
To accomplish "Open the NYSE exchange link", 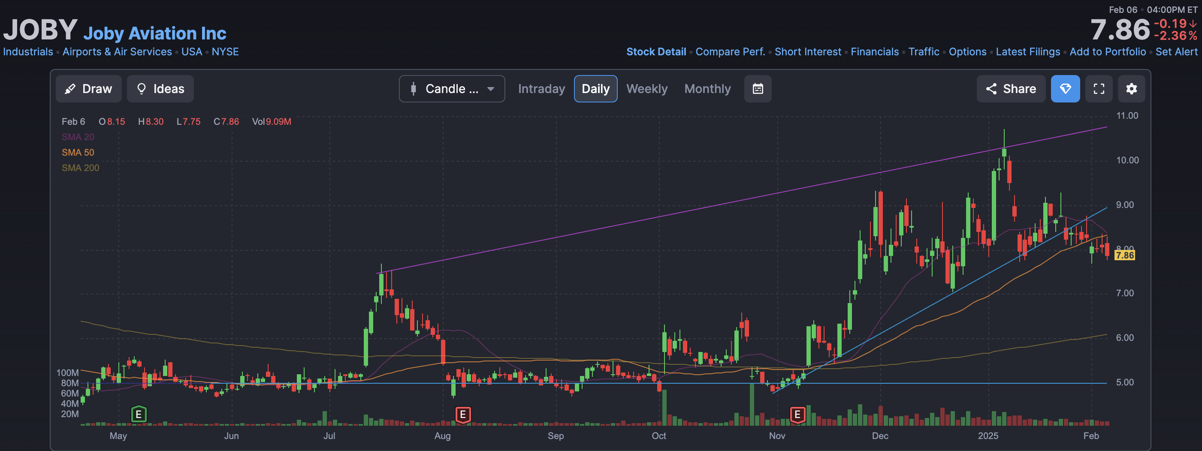I will pyautogui.click(x=225, y=52).
